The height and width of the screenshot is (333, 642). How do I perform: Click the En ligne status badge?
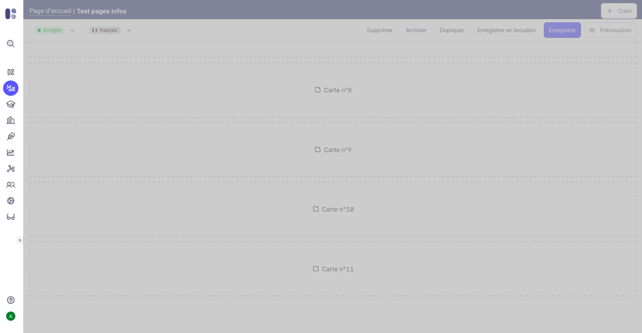[x=49, y=30]
